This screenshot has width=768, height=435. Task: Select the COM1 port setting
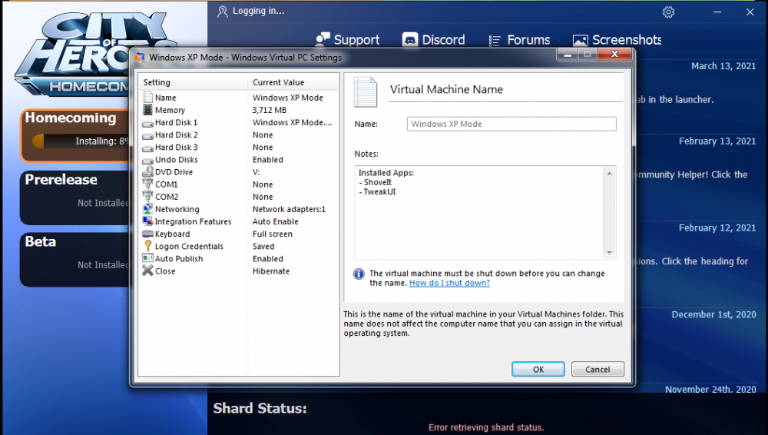pyautogui.click(x=166, y=184)
